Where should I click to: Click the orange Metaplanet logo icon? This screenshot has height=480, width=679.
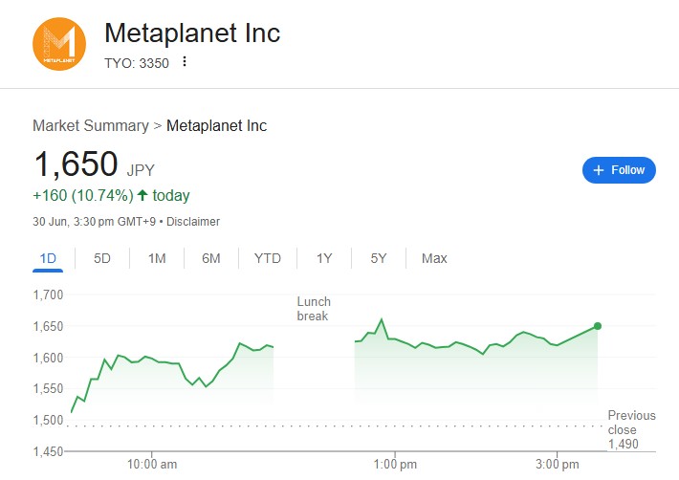[59, 44]
